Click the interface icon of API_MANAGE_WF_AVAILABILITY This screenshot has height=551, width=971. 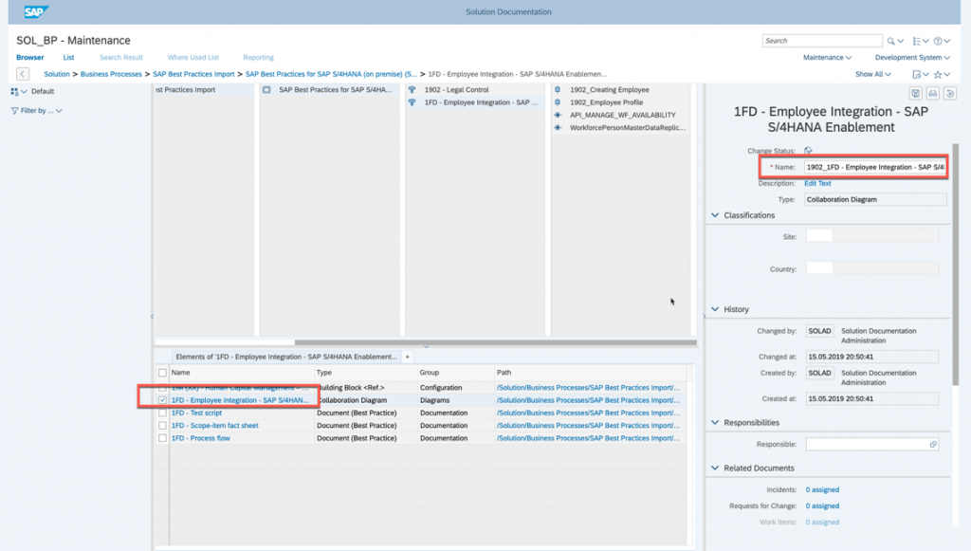click(558, 115)
